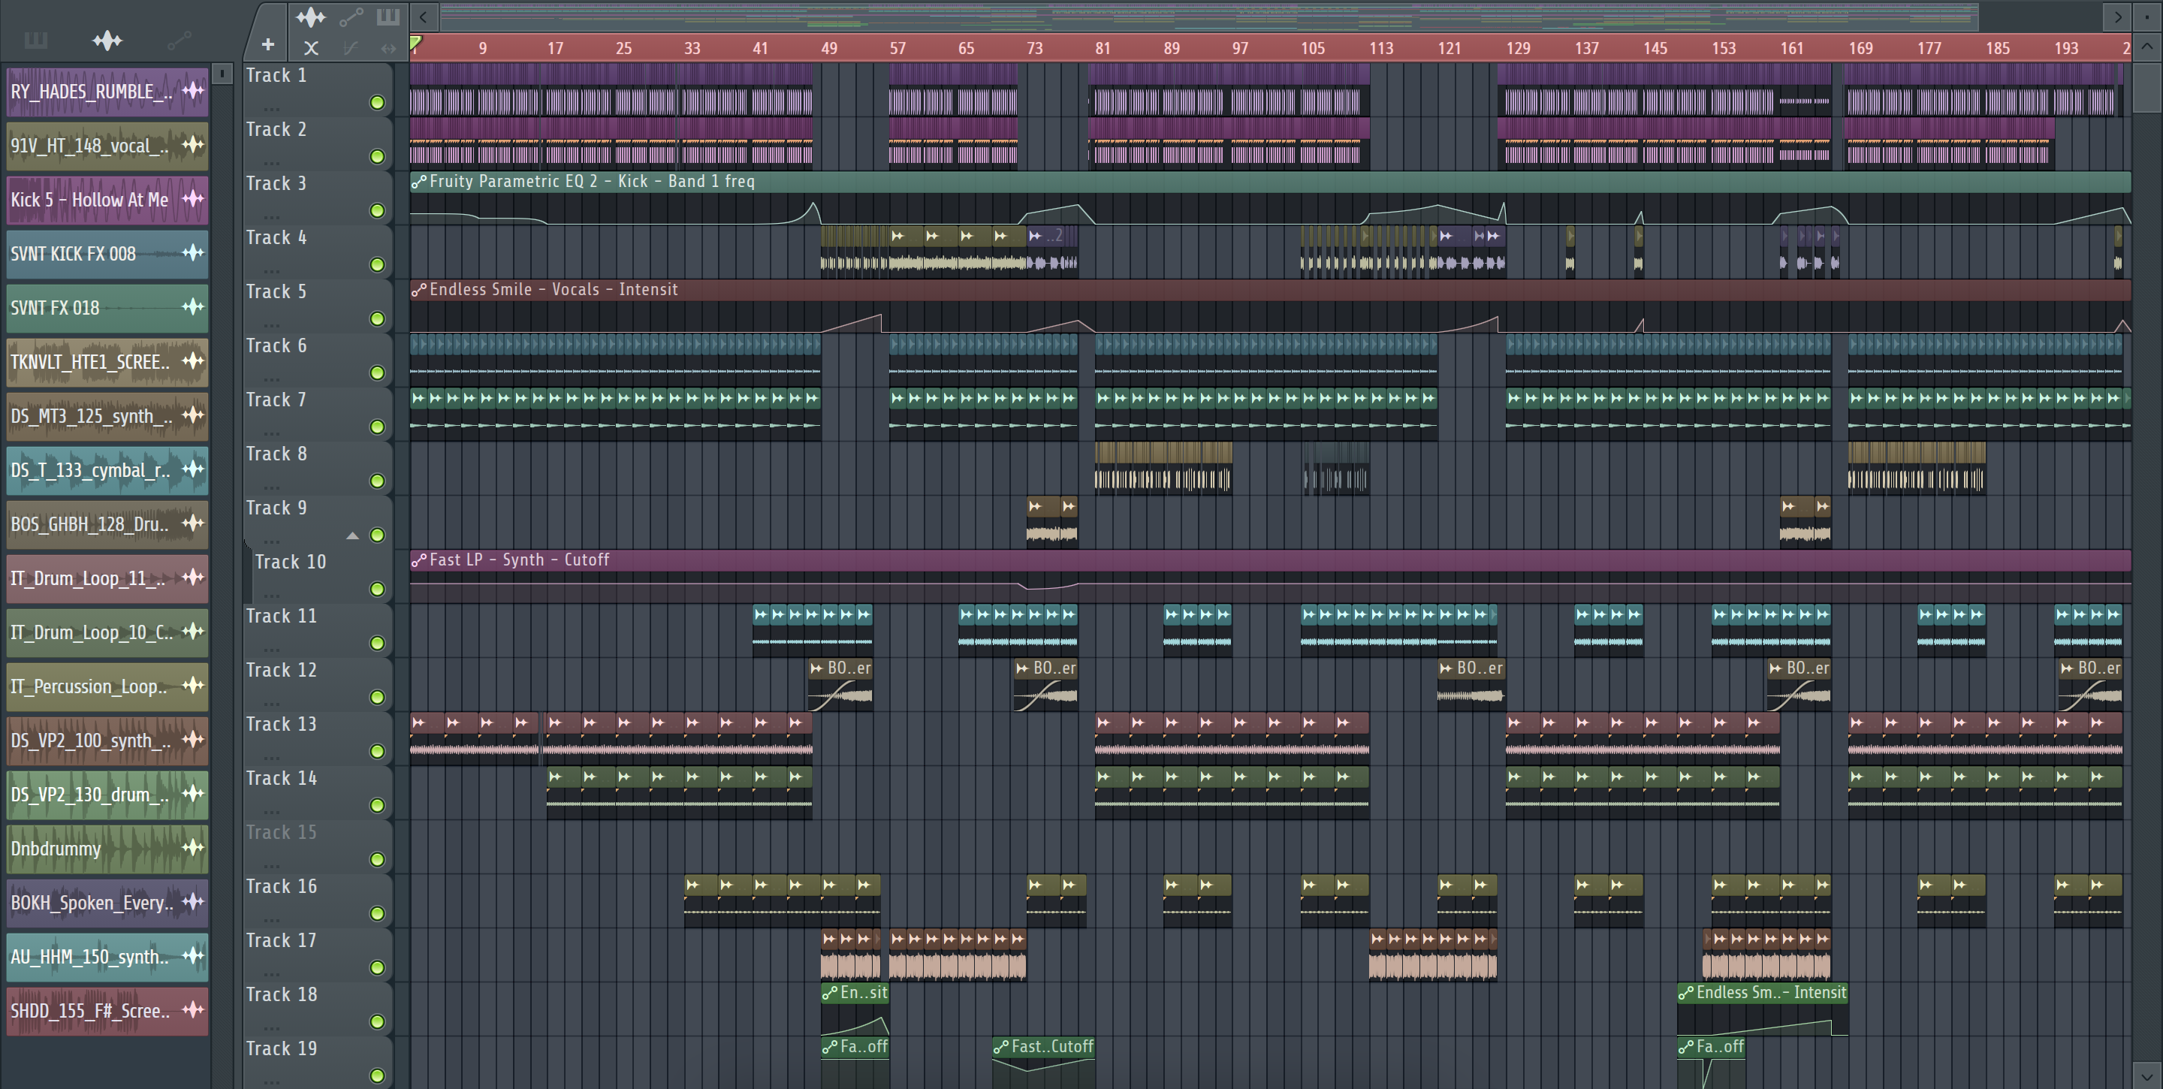Collapse group arrow on Track 9
This screenshot has height=1089, width=2163.
pyautogui.click(x=353, y=535)
